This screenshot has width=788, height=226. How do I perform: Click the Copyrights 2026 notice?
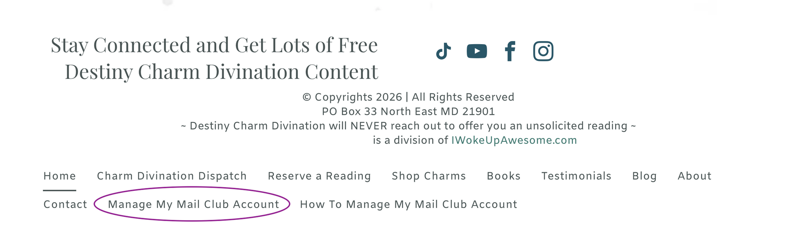click(408, 97)
